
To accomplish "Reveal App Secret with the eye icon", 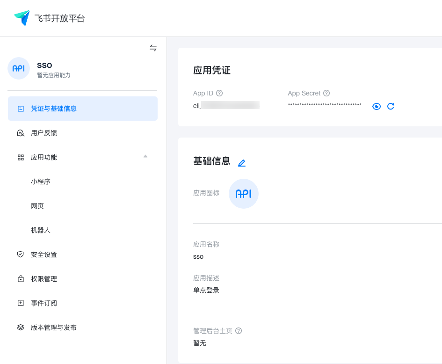I will click(377, 106).
